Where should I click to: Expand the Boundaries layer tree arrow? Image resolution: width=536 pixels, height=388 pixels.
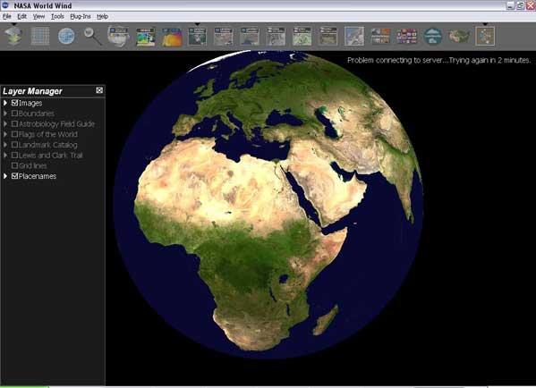tap(5, 114)
